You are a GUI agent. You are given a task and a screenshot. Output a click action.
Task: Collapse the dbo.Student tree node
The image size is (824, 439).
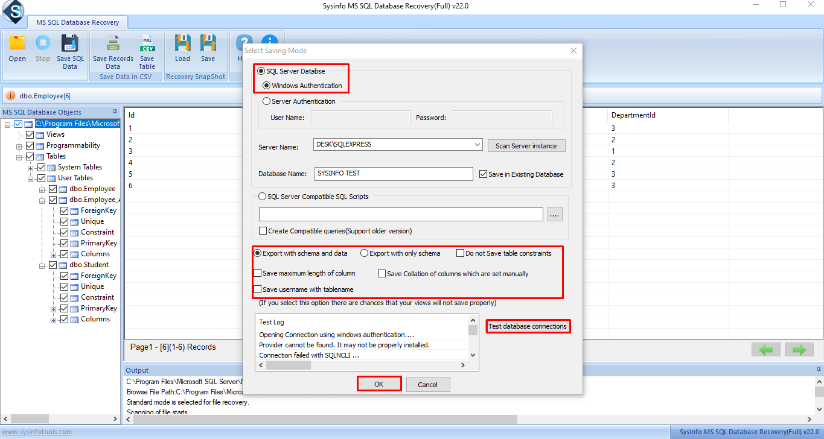(x=42, y=265)
